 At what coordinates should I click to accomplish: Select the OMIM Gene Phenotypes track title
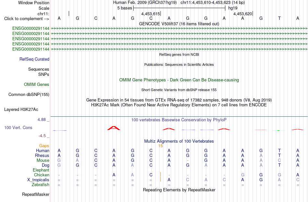179,80
